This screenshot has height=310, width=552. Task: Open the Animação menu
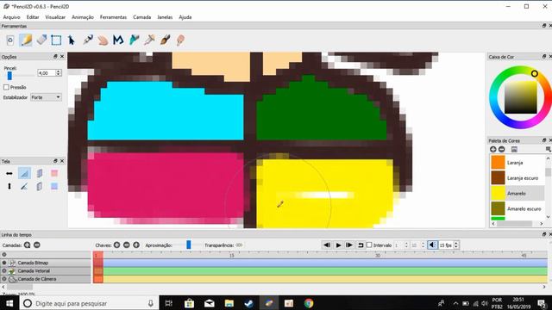83,17
